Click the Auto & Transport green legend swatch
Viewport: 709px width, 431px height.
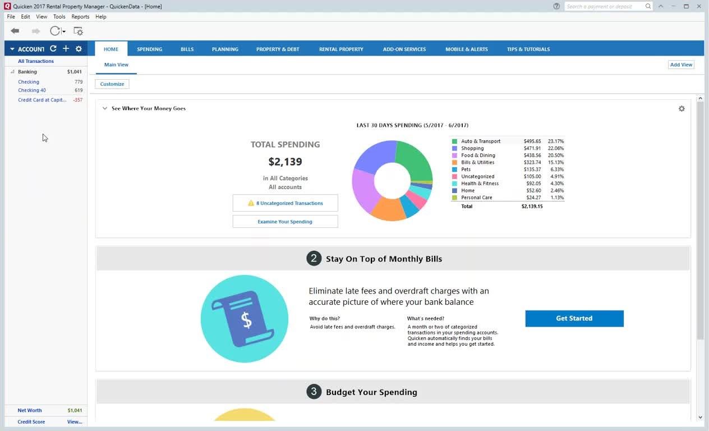pos(454,141)
